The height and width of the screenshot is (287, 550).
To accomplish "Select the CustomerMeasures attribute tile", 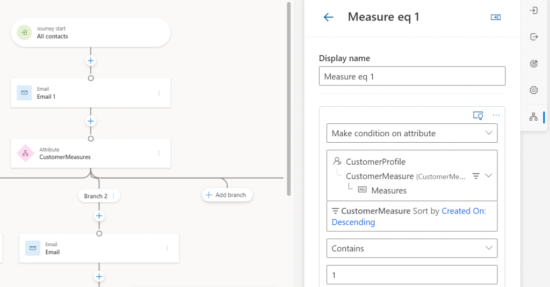I will [x=90, y=153].
